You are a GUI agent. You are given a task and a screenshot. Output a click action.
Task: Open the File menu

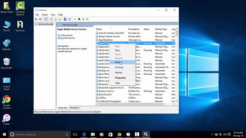(x=37, y=15)
